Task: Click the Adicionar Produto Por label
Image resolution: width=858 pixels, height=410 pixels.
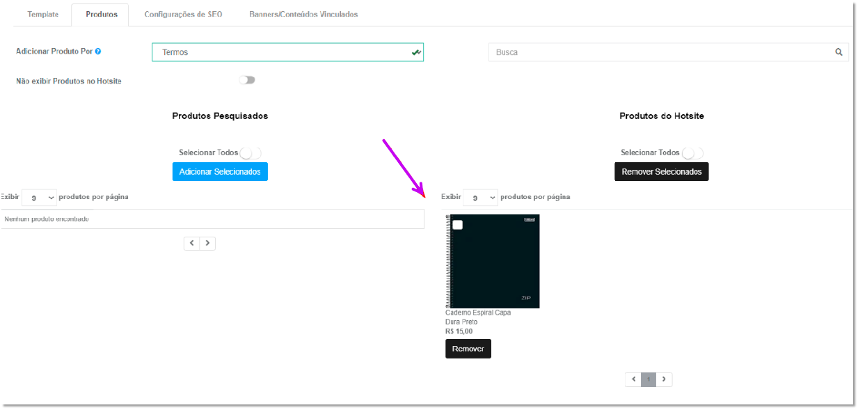Action: tap(54, 52)
